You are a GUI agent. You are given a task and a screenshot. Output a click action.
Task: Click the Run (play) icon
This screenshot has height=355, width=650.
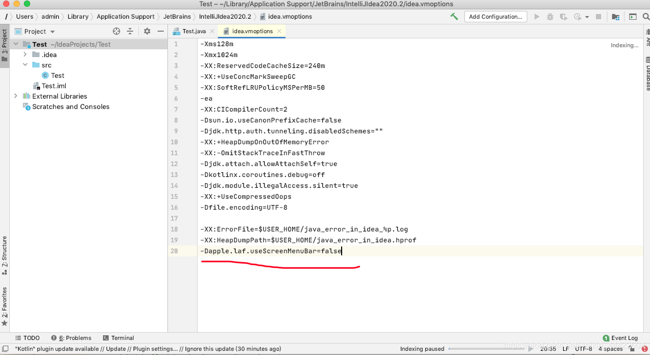pyautogui.click(x=537, y=17)
